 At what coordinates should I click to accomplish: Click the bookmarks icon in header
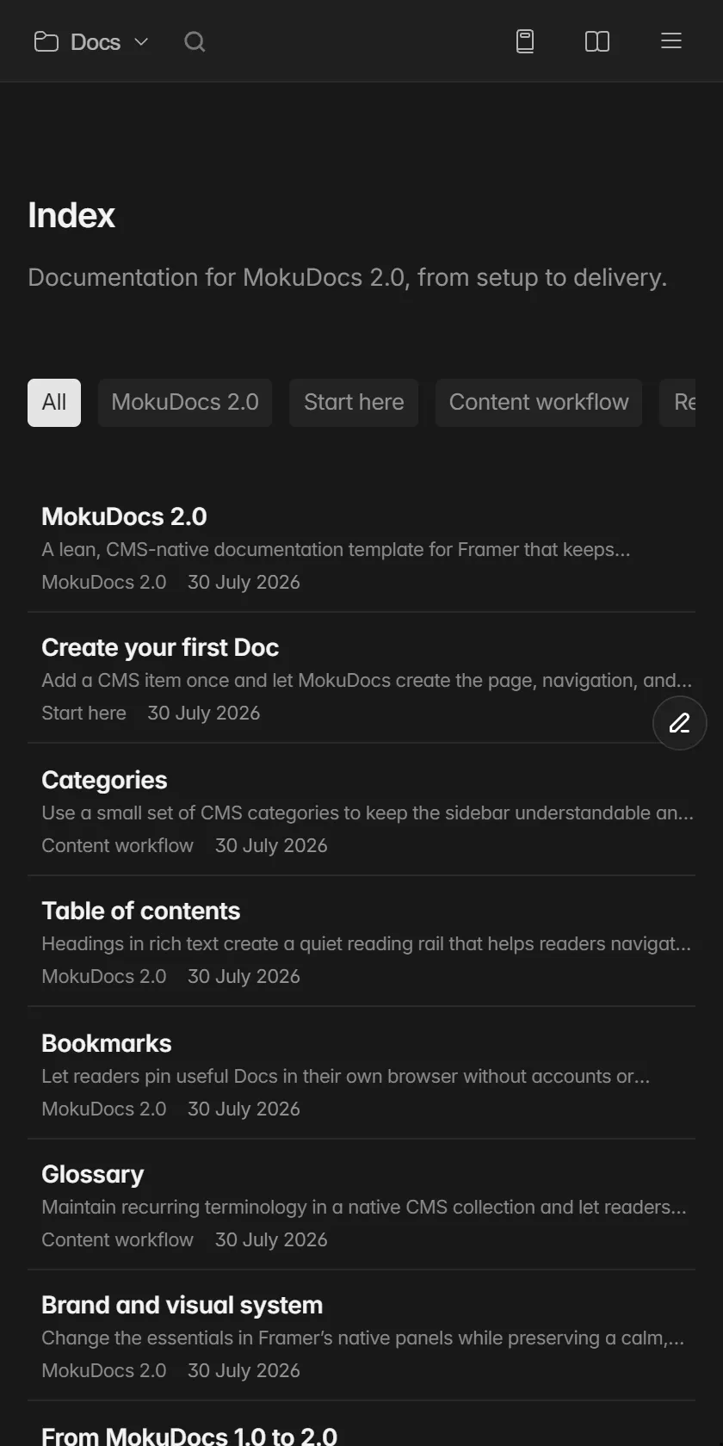point(525,41)
